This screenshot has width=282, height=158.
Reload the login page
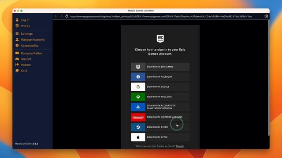pos(67,16)
